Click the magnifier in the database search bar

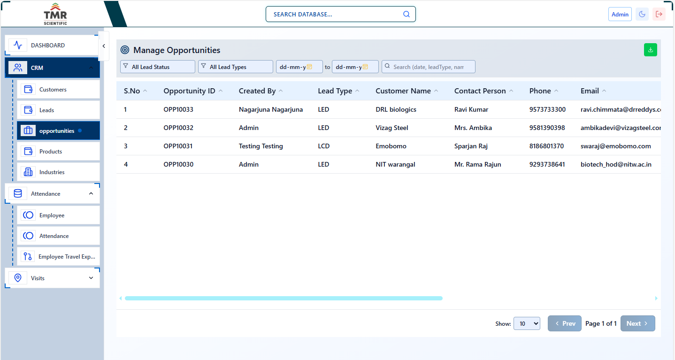pos(406,14)
